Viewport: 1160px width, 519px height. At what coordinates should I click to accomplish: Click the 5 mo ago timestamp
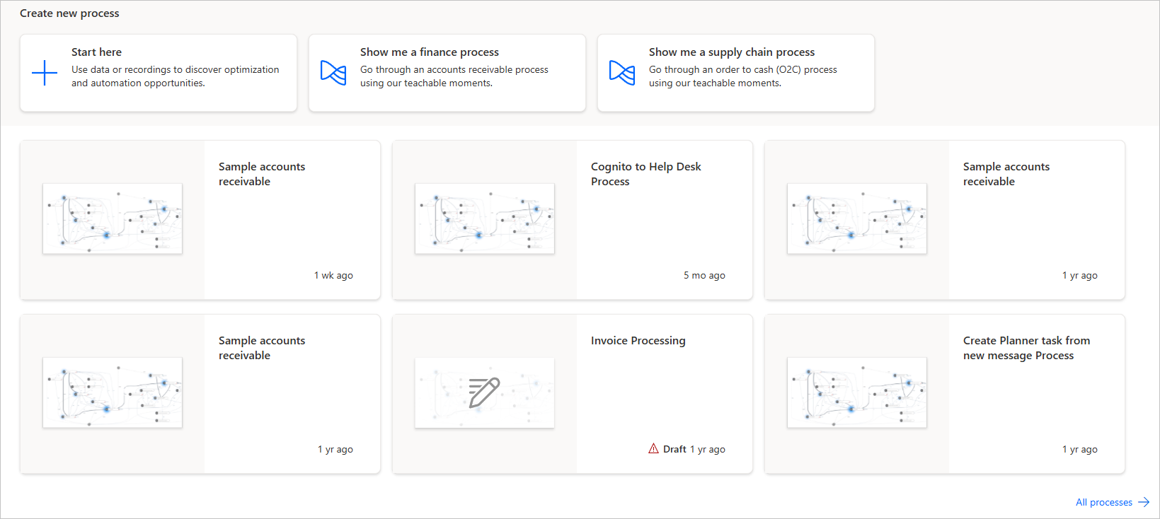(x=704, y=275)
